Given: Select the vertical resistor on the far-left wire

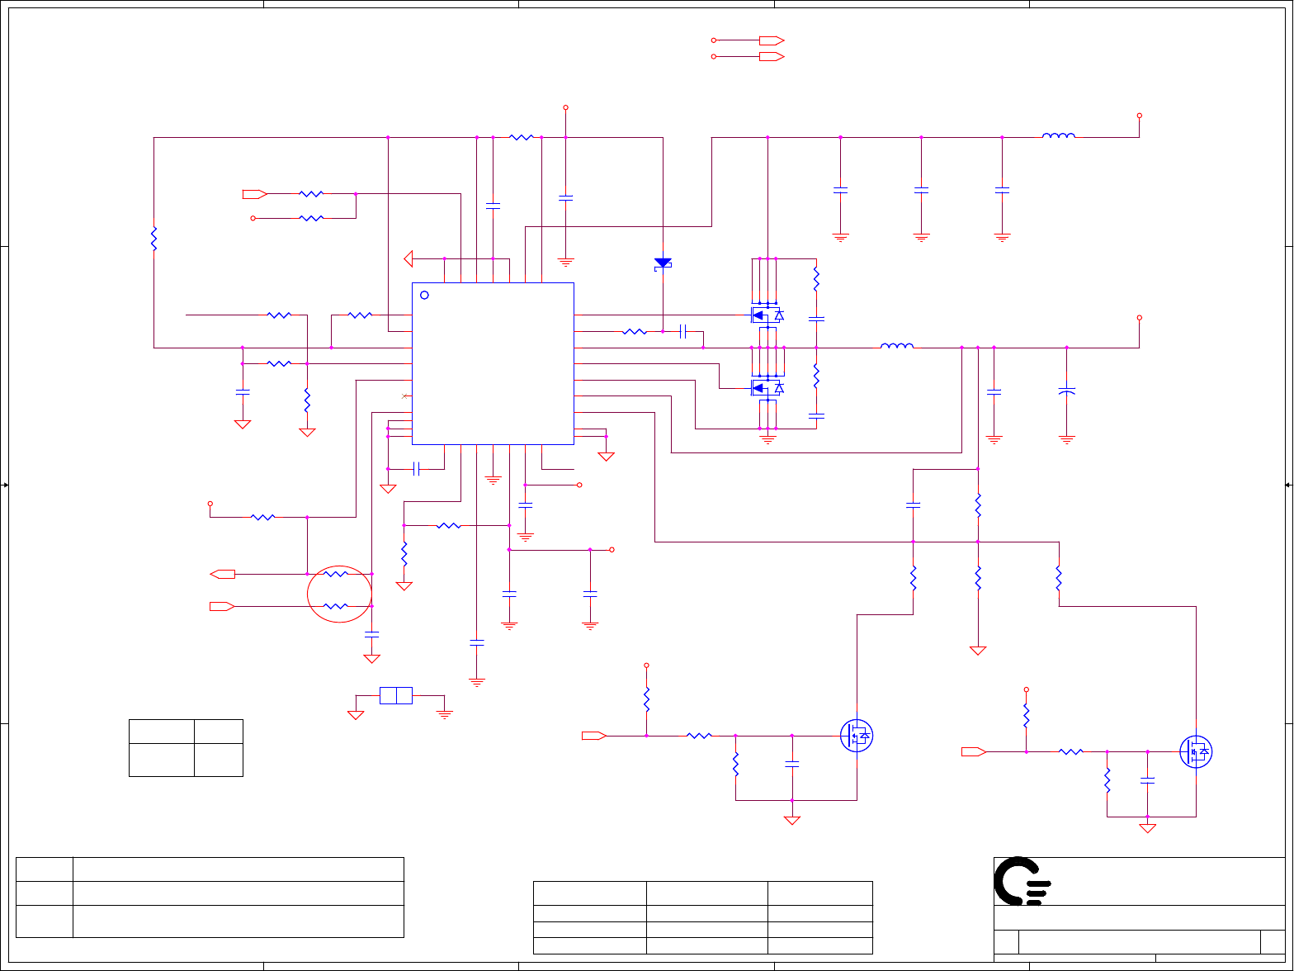Looking at the screenshot, I should click(x=153, y=239).
